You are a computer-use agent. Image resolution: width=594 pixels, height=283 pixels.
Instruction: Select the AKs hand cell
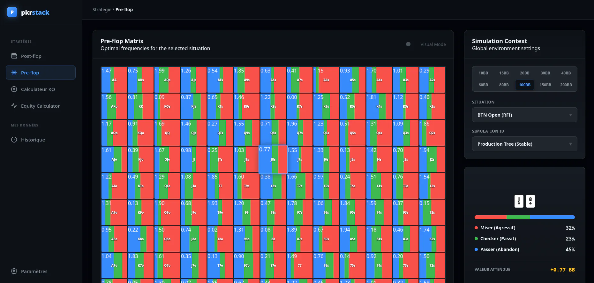pos(141,80)
